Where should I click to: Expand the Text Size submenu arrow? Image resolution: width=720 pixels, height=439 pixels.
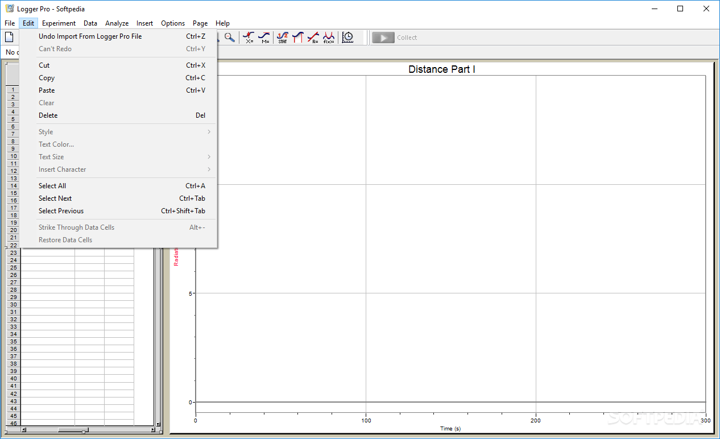coord(209,157)
